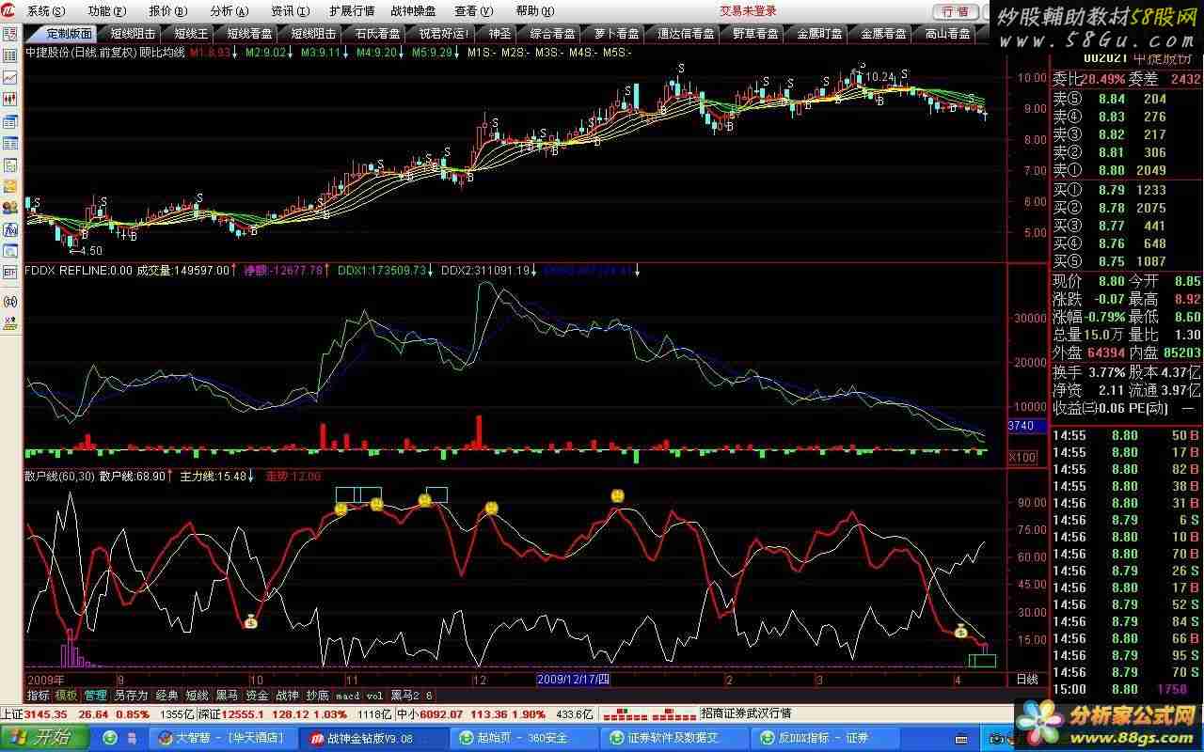Click the 招商证券武汉行情 status text
Image resolution: width=1204 pixels, height=752 pixels.
[x=745, y=713]
